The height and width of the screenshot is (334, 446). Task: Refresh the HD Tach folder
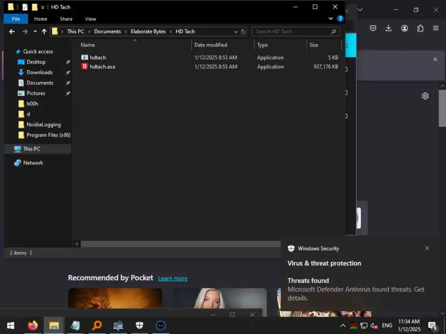243,32
